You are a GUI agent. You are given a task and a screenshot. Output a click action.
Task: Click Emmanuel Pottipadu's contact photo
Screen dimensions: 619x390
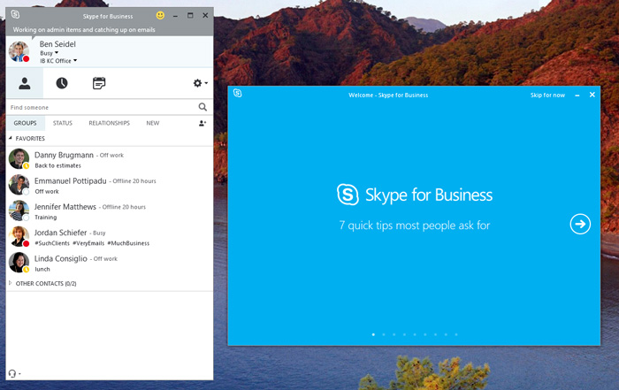19,185
